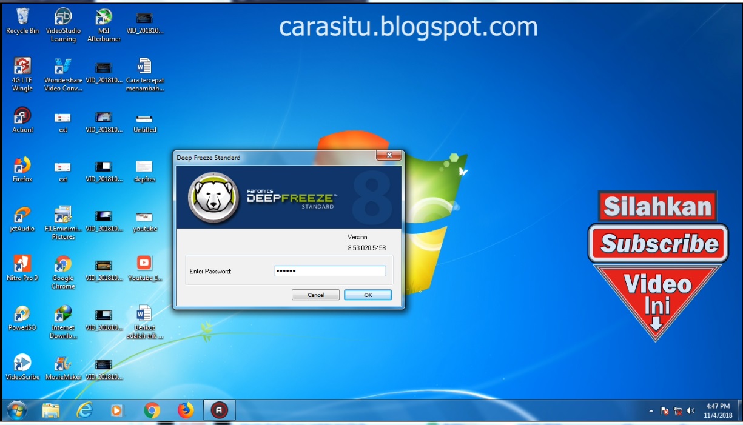This screenshot has width=743, height=425.
Task: Open Google Chrome from the taskbar
Action: click(x=152, y=410)
